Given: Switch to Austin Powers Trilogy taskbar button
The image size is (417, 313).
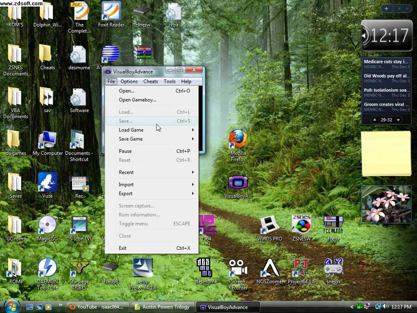Looking at the screenshot, I should (162, 307).
